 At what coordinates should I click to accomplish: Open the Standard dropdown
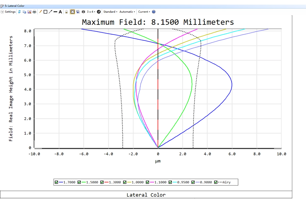[x=110, y=12]
